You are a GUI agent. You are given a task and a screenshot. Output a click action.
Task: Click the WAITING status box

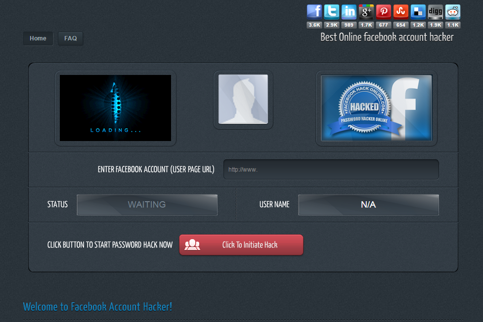coord(147,205)
